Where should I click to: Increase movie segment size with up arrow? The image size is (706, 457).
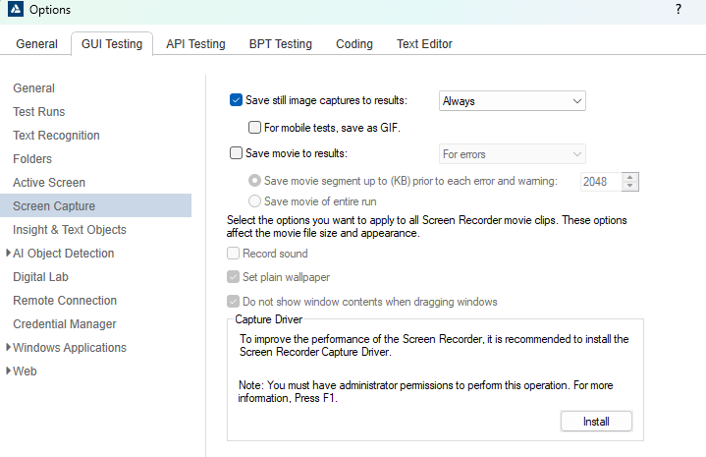click(x=630, y=178)
